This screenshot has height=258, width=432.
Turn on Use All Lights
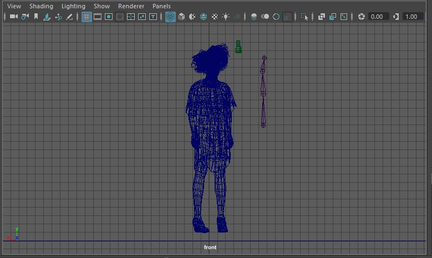(226, 17)
